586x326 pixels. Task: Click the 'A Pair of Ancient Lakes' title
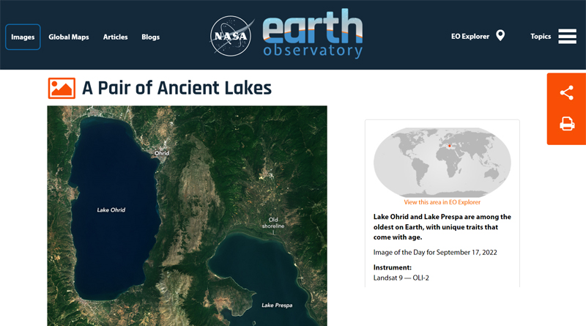point(177,88)
